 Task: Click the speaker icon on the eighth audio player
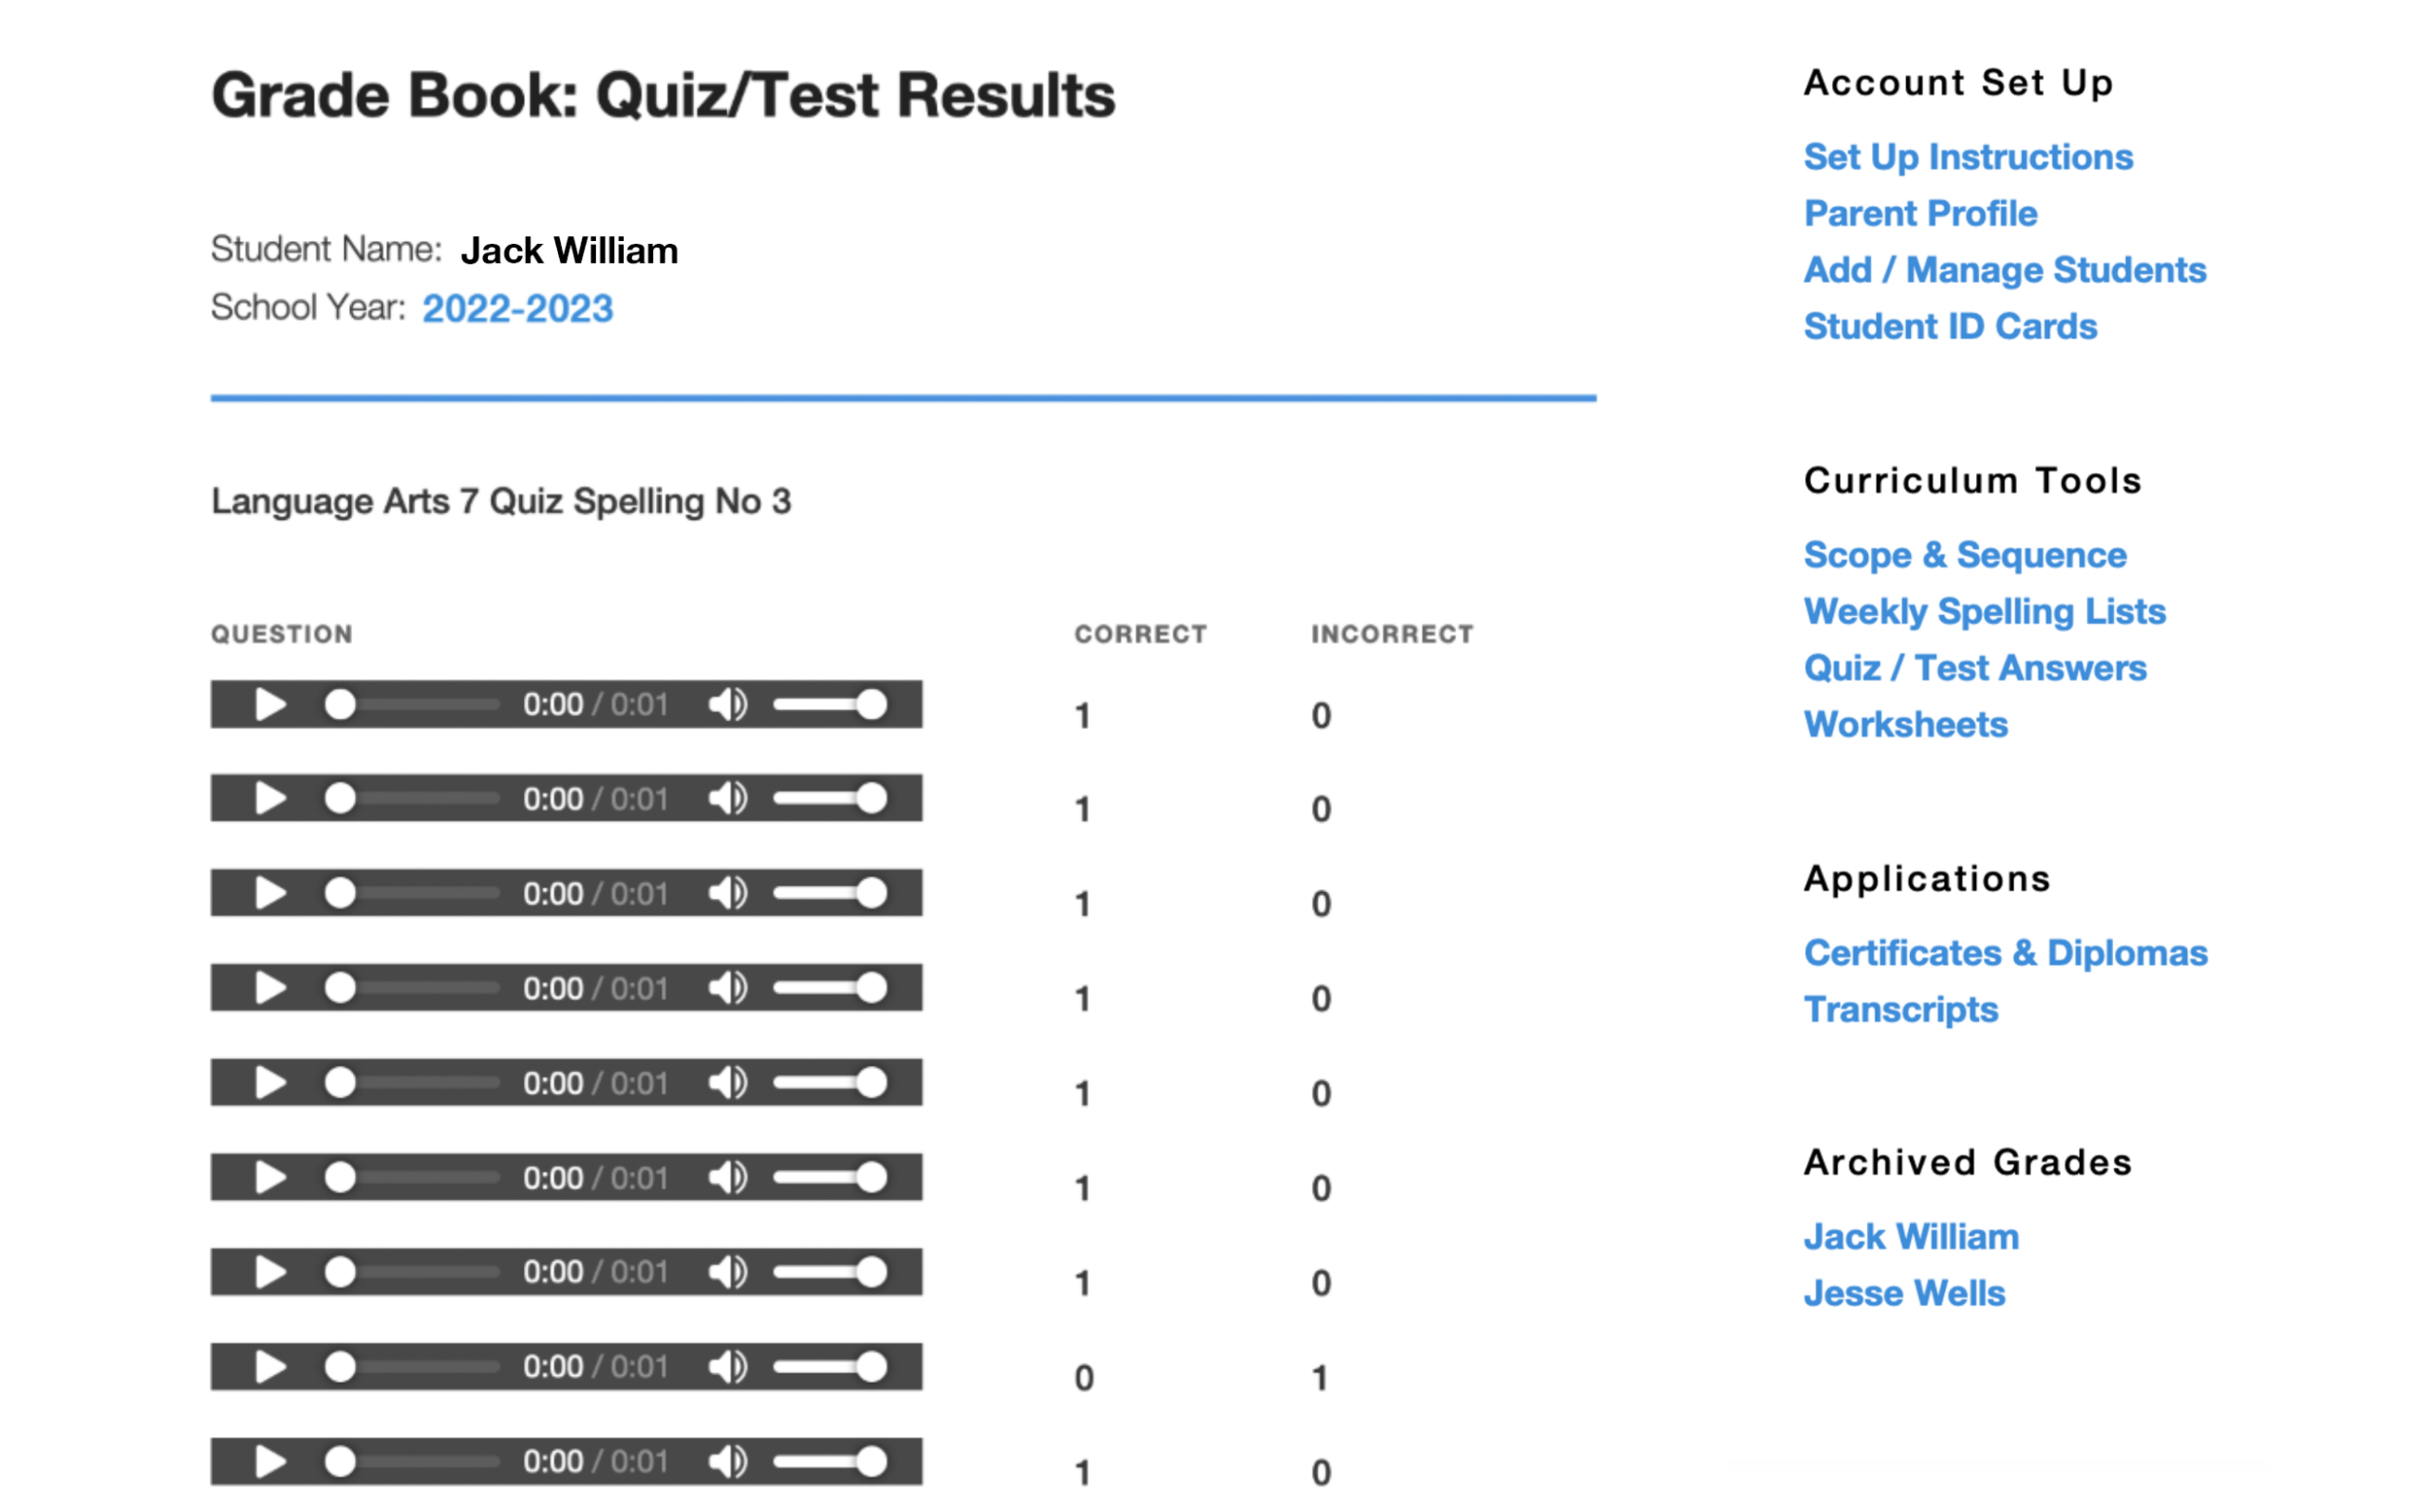(x=729, y=1367)
